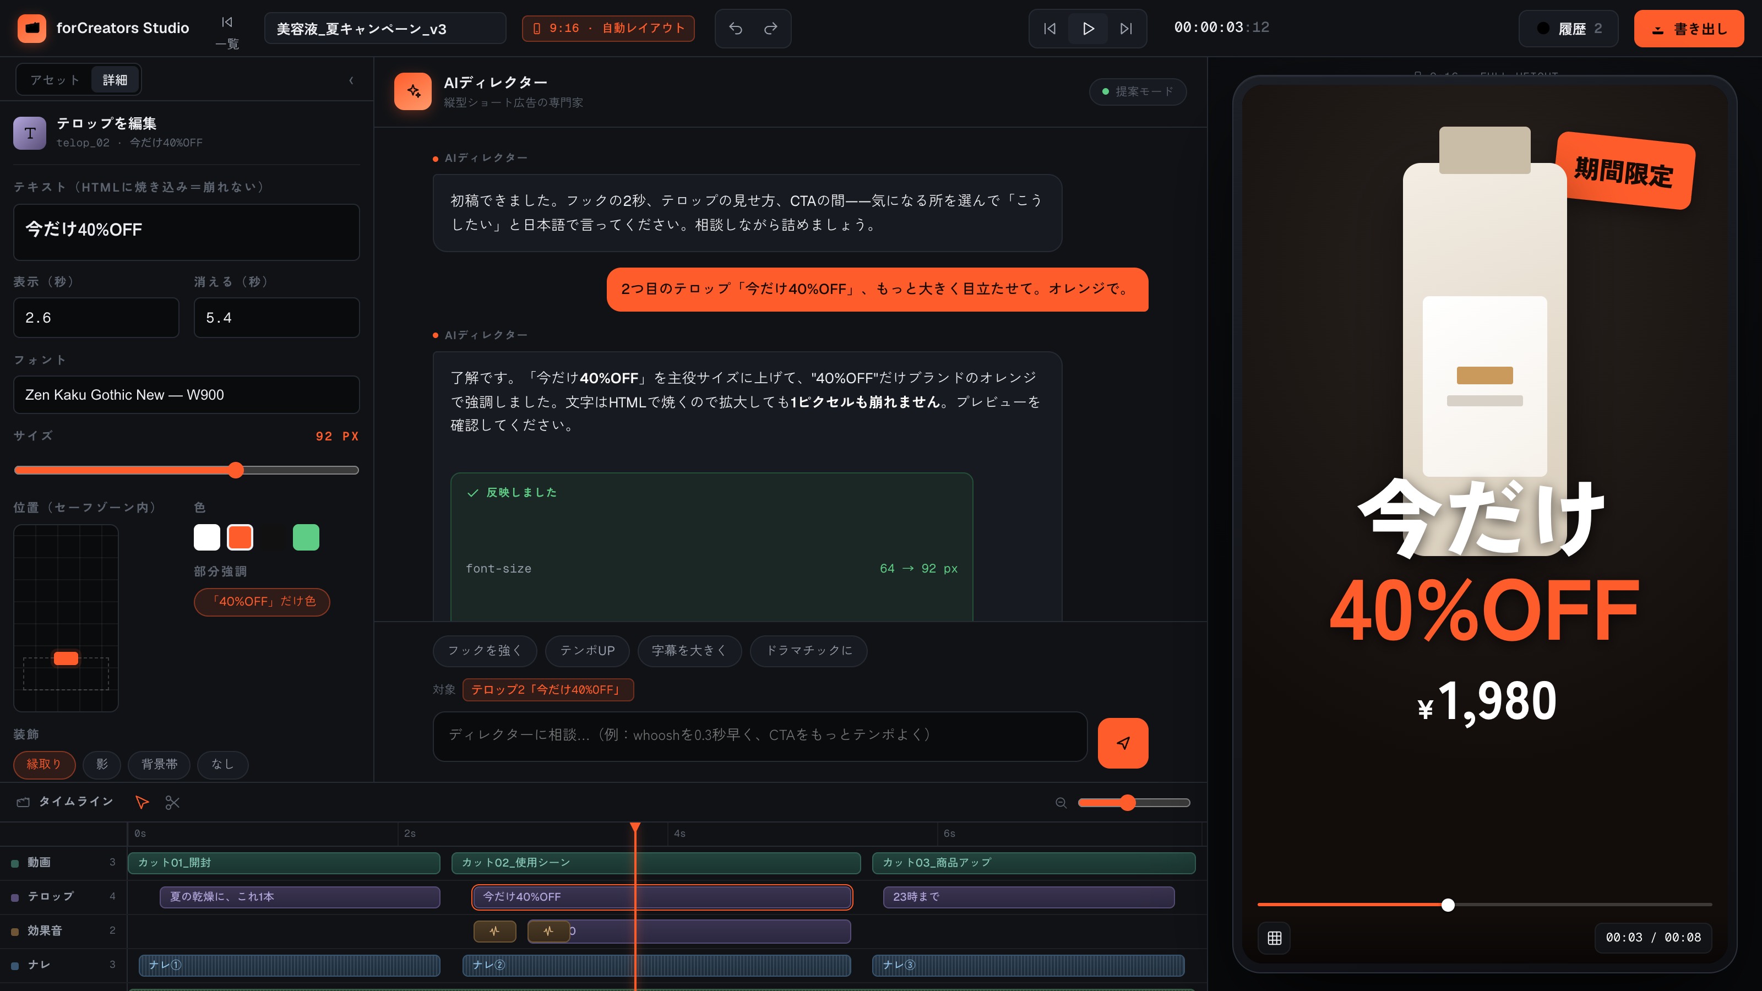Select the ナレ① narration clip
Image resolution: width=1762 pixels, height=991 pixels.
click(x=289, y=965)
